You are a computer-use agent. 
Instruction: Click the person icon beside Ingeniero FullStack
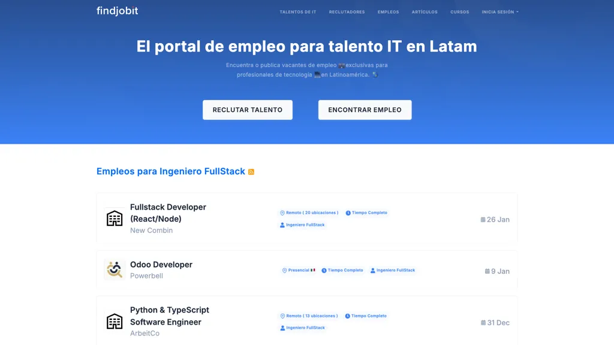[x=281, y=225]
